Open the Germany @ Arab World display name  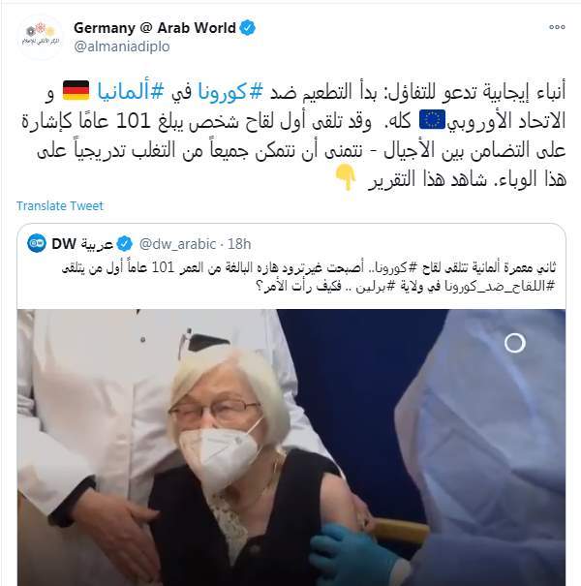(x=155, y=28)
